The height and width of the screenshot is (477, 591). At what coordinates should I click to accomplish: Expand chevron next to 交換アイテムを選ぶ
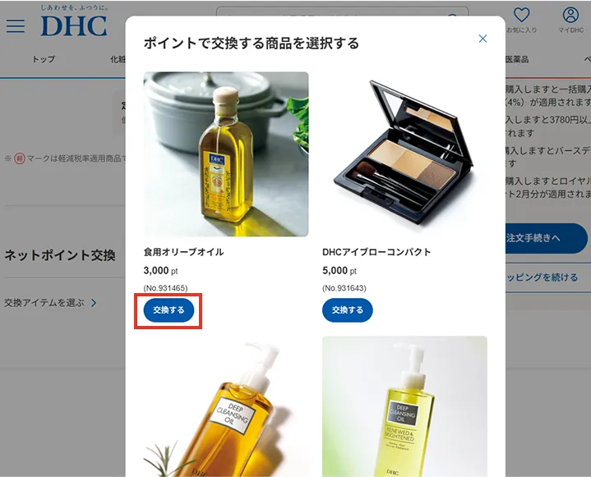[94, 303]
